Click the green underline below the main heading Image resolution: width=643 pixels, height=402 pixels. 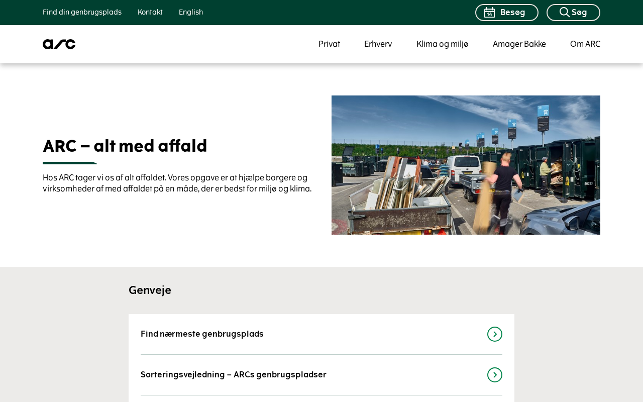click(x=70, y=163)
